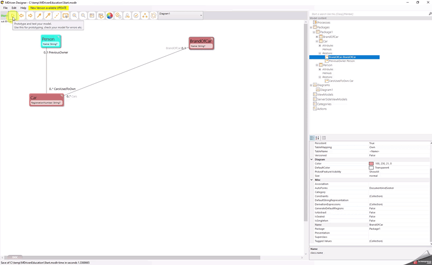
Task: Open the Edit menu
Action: click(14, 8)
